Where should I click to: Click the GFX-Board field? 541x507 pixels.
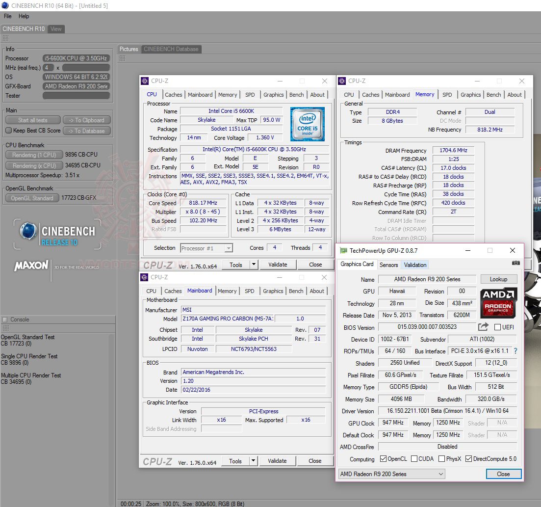tap(76, 86)
